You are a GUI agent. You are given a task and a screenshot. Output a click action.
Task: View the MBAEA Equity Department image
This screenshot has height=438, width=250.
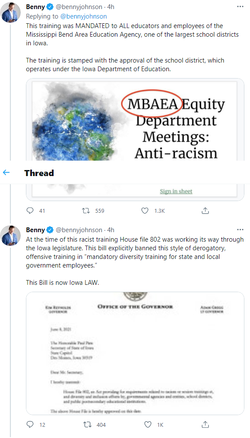135,139
